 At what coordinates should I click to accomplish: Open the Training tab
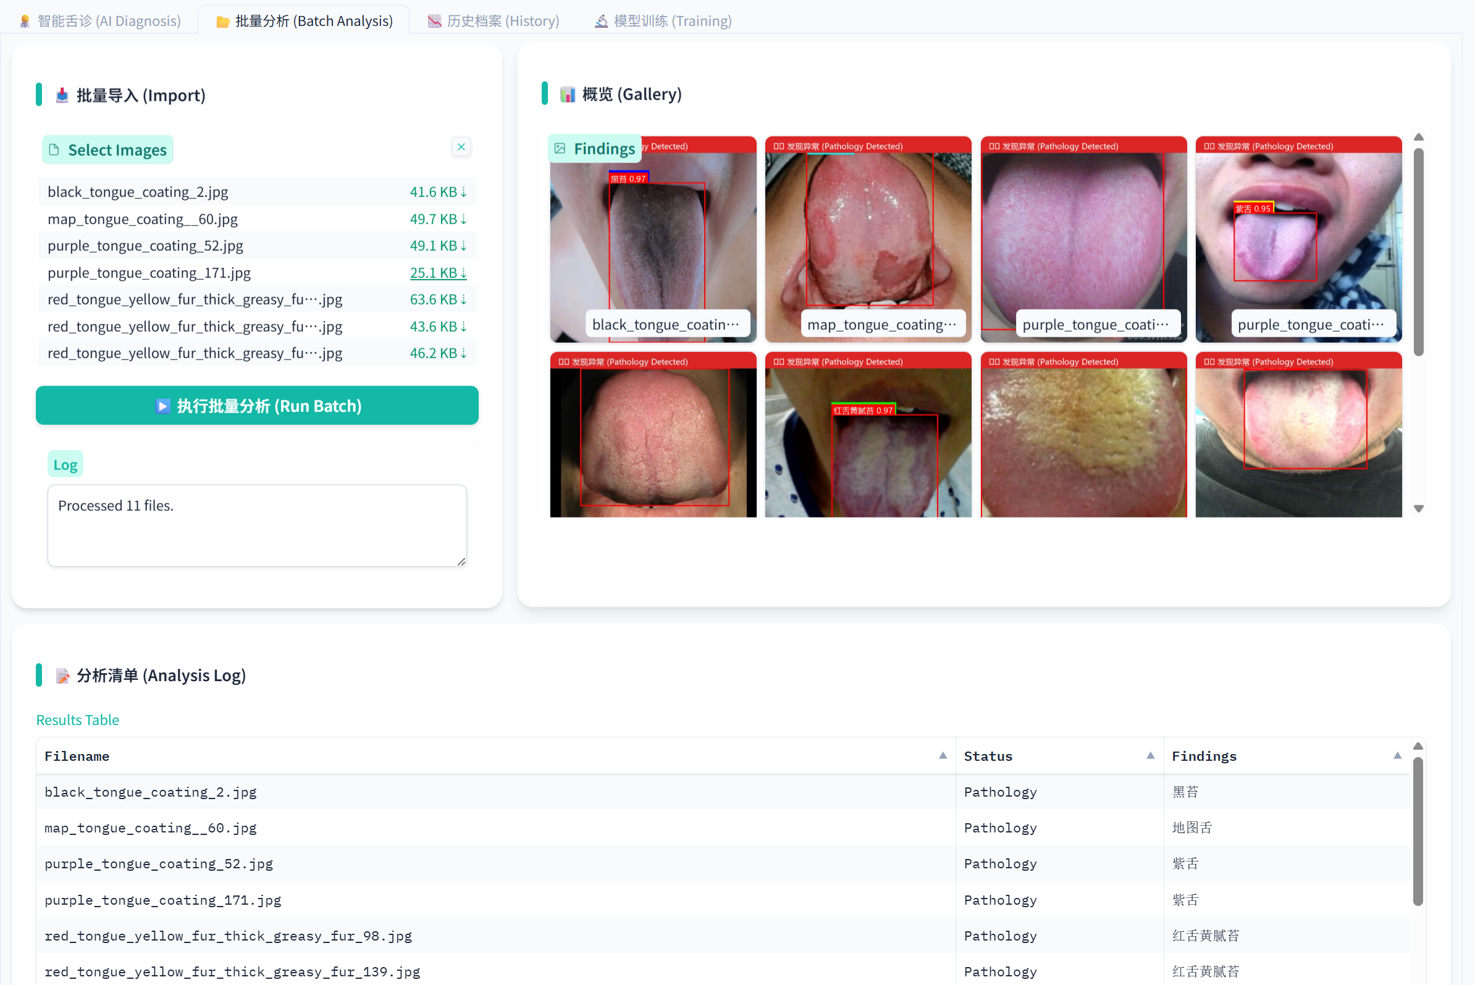click(663, 21)
